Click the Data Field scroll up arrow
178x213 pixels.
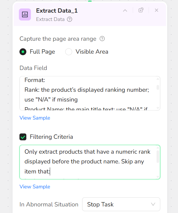tap(158, 79)
